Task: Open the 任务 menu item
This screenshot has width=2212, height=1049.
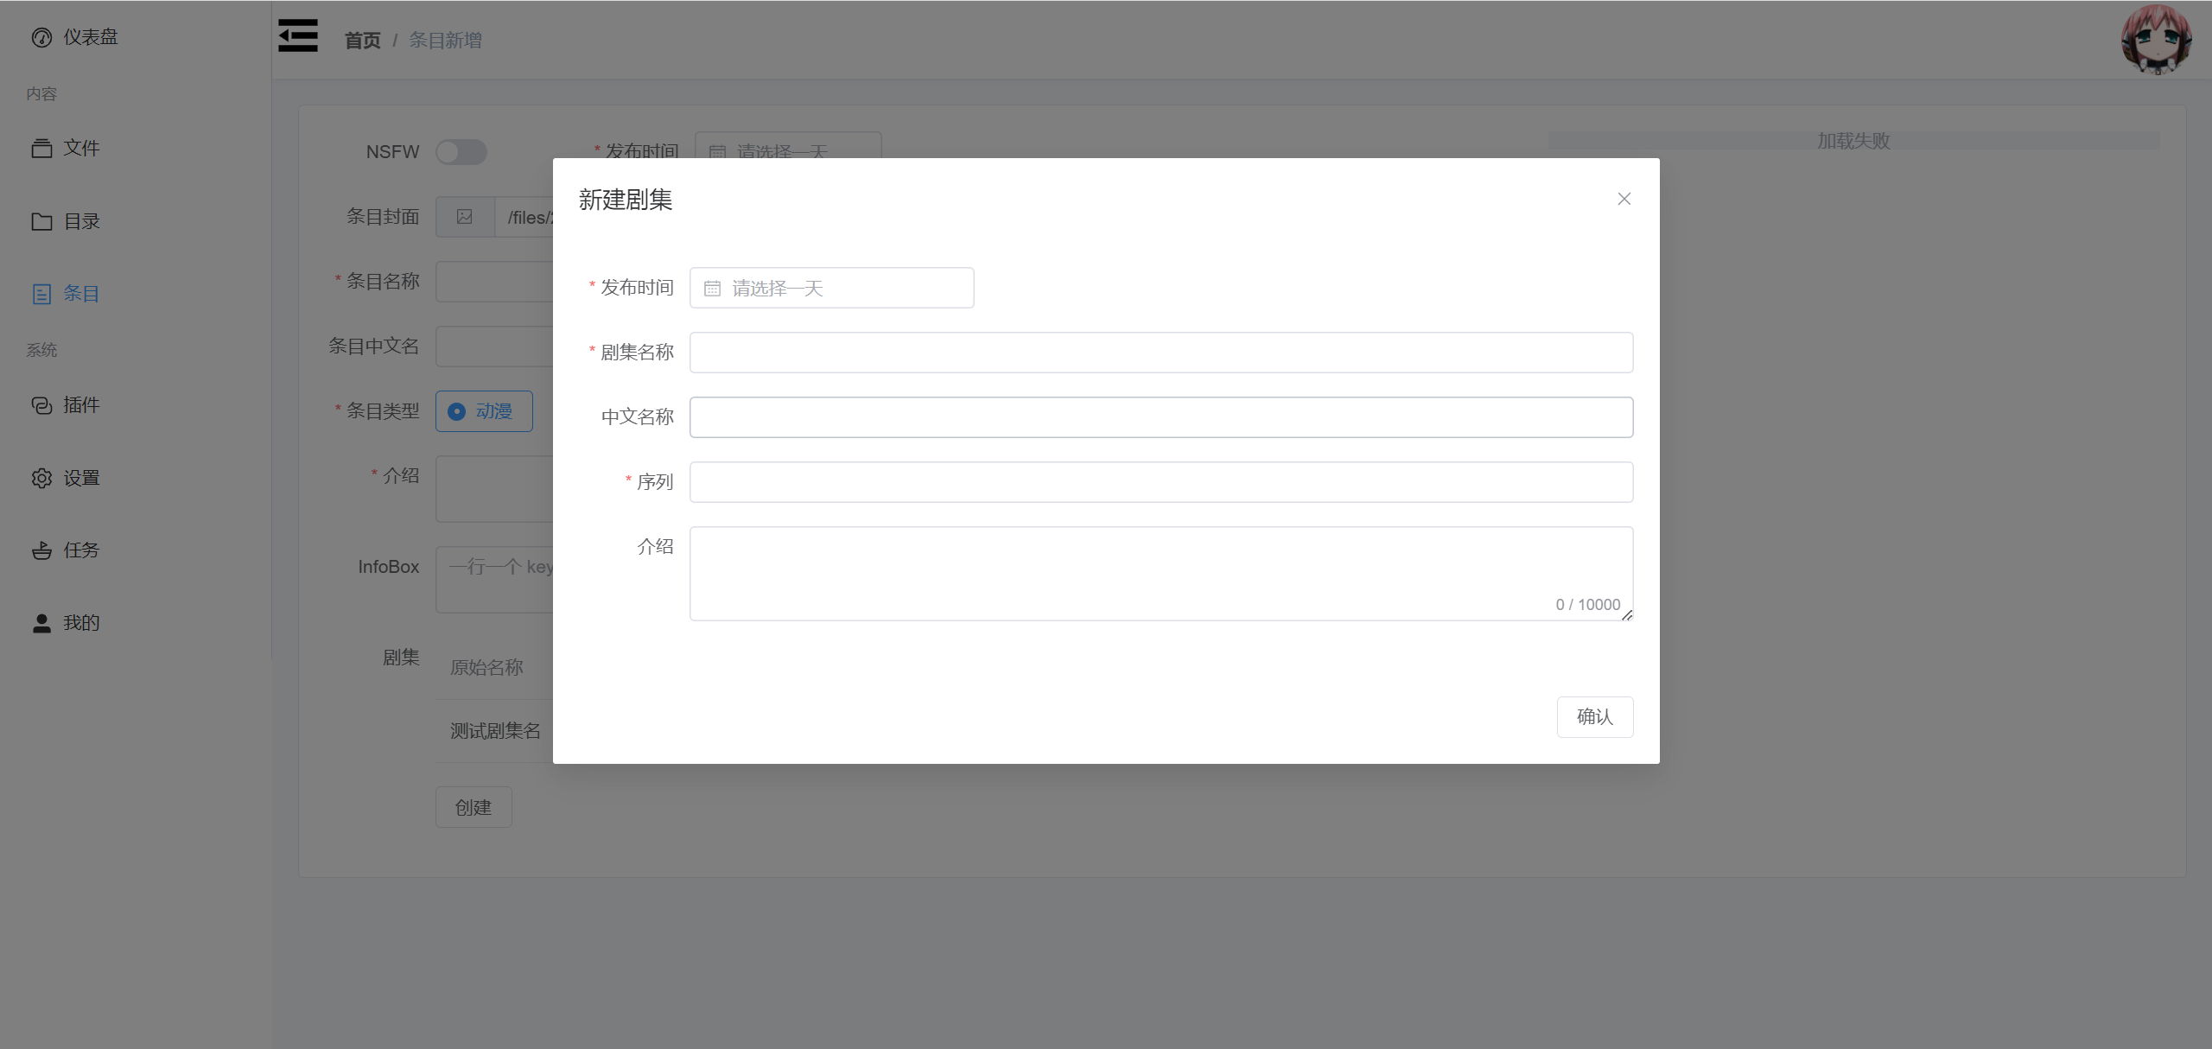Action: [x=136, y=550]
